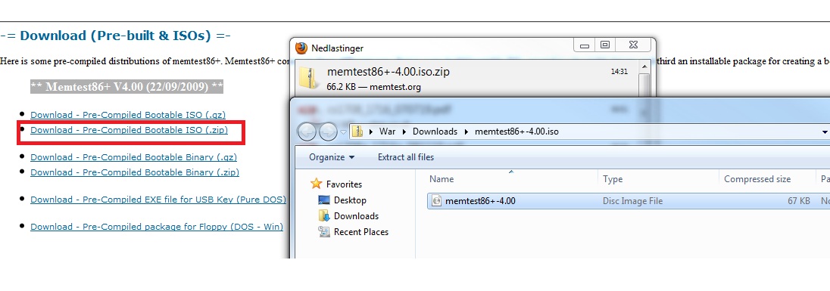The image size is (830, 291).
Task: Expand arrow after War in breadcrumb
Action: point(404,132)
